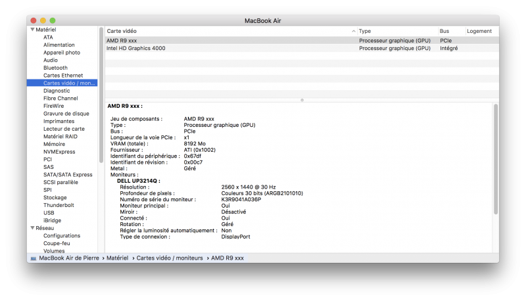Screen dimensions: 526x301
Task: Click the detail pane vertical scrollbar
Action: [496, 159]
